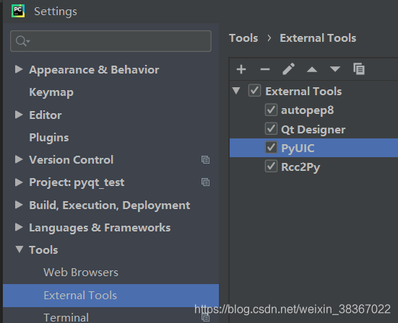Click the Project: pyqt_test label
The height and width of the screenshot is (323, 398).
(x=77, y=182)
